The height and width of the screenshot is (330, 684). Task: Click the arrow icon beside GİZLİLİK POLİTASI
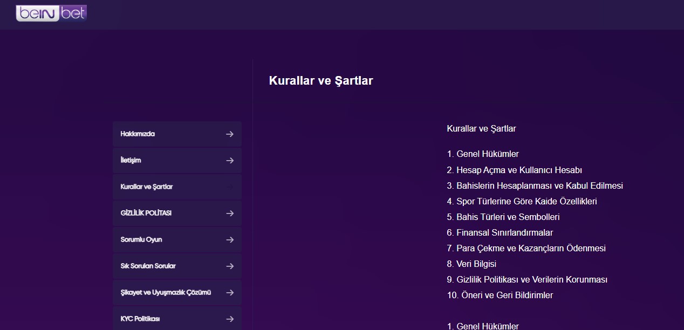(230, 213)
